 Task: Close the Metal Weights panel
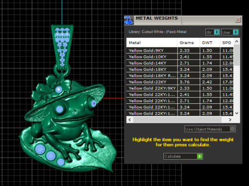238,20
